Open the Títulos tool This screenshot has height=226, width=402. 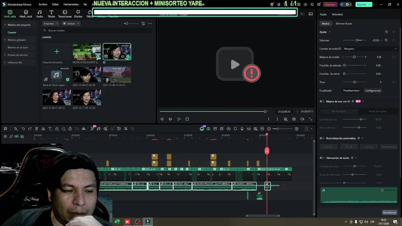pyautogui.click(x=51, y=14)
